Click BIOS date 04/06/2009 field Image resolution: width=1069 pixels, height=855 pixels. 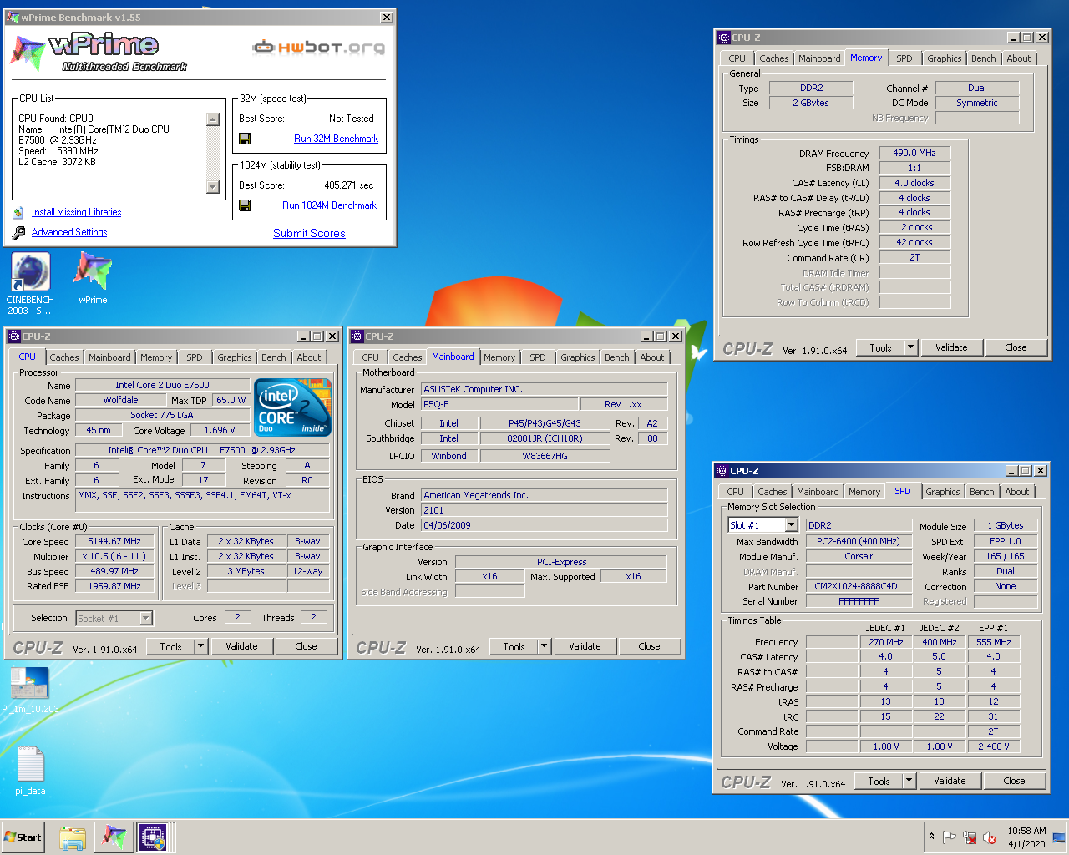tap(544, 525)
